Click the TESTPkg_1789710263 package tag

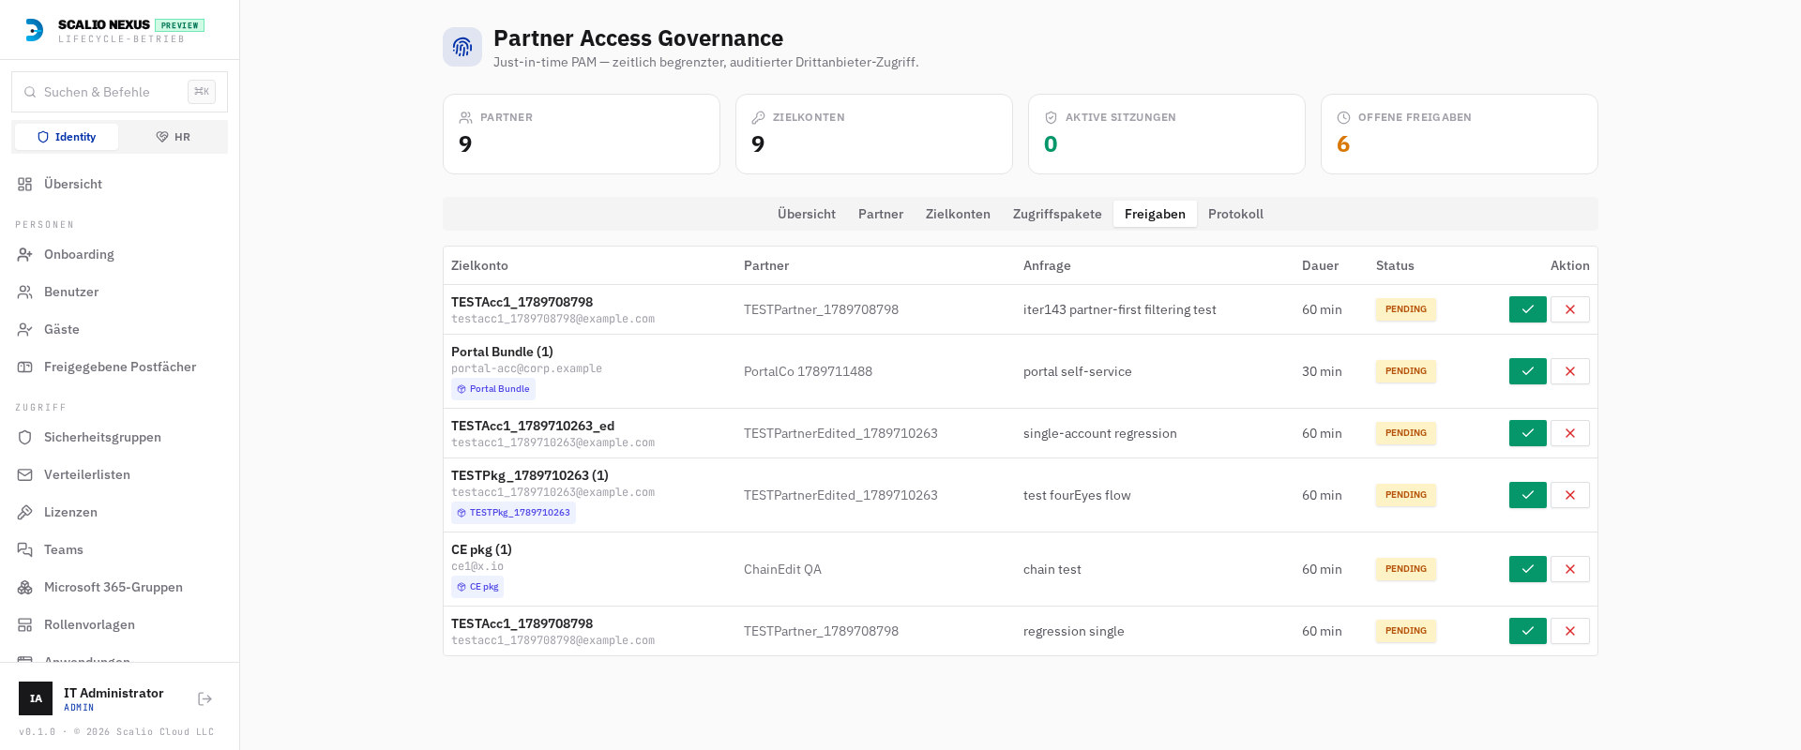pos(513,513)
